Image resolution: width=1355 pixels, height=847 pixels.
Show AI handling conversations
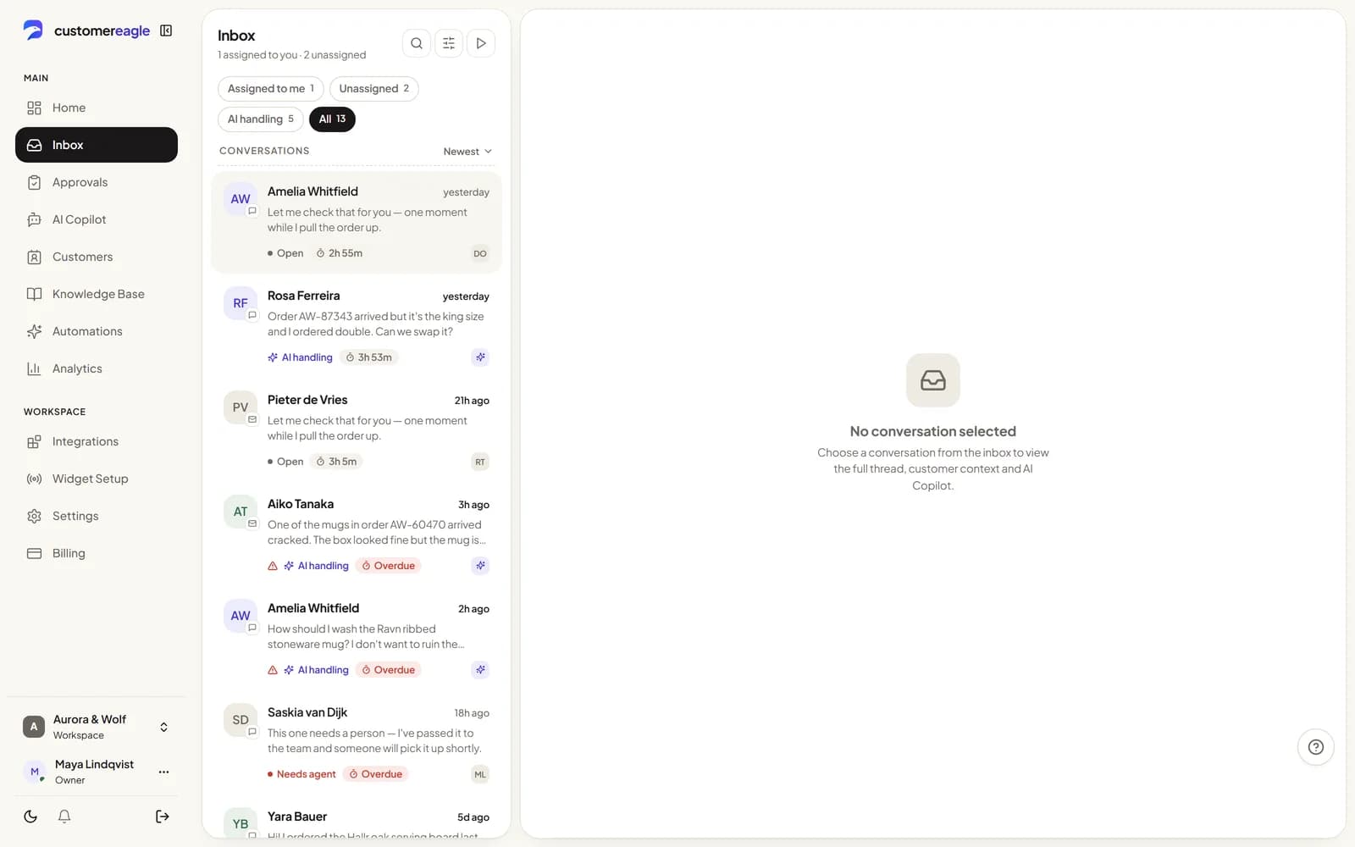pos(260,119)
